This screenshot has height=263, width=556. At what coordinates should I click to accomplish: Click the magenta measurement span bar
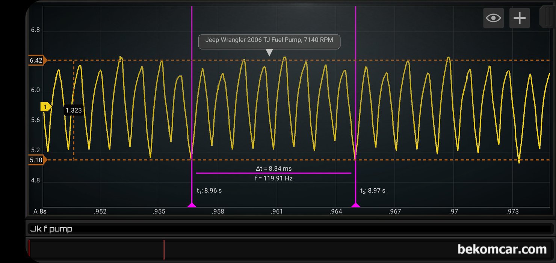273,173
